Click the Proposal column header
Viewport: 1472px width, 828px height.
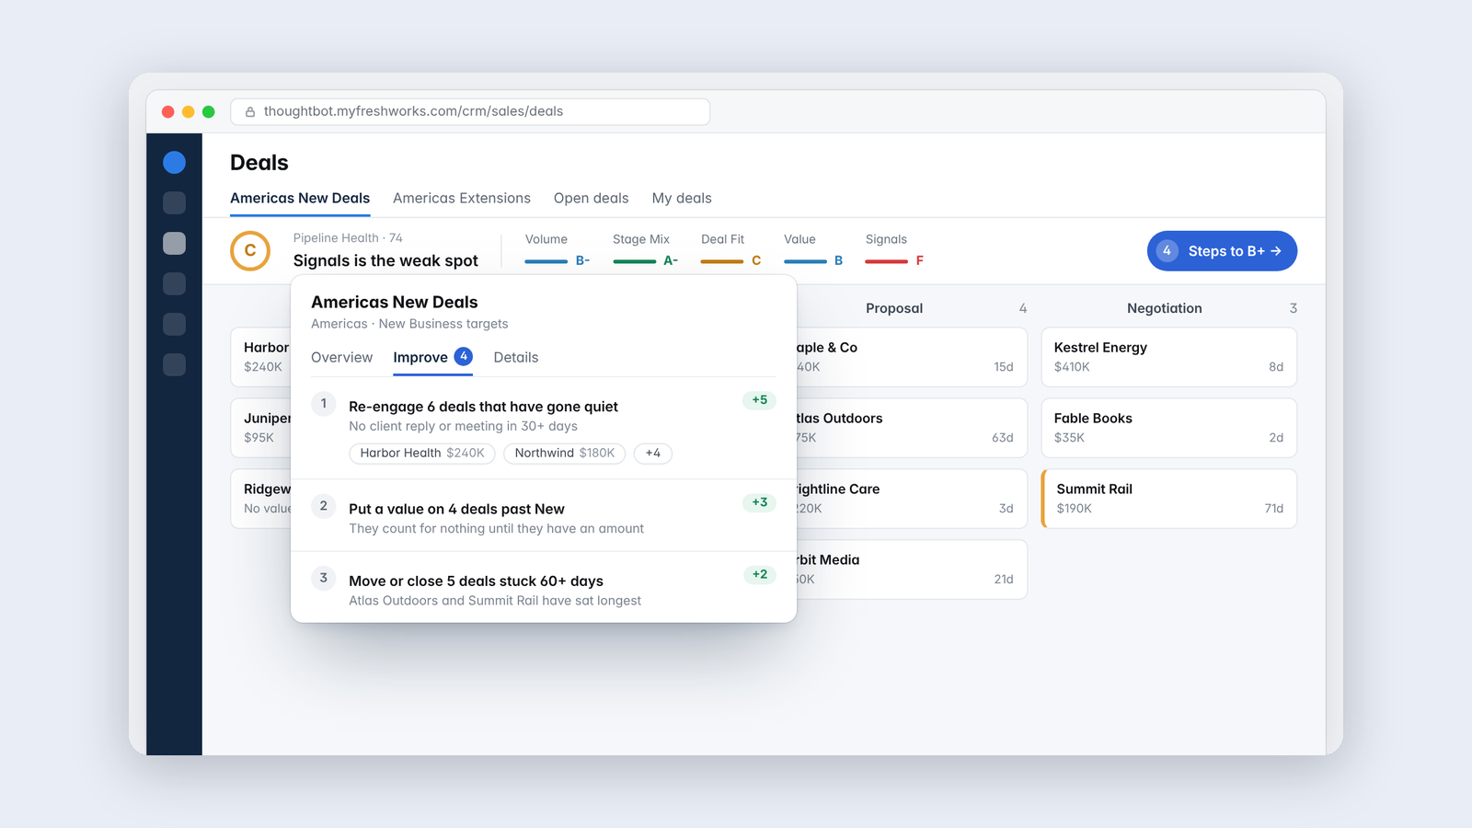click(894, 308)
